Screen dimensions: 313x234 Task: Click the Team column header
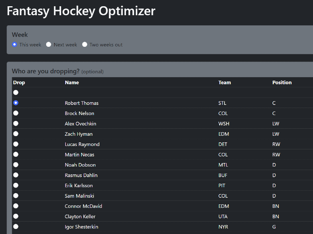[x=224, y=82]
